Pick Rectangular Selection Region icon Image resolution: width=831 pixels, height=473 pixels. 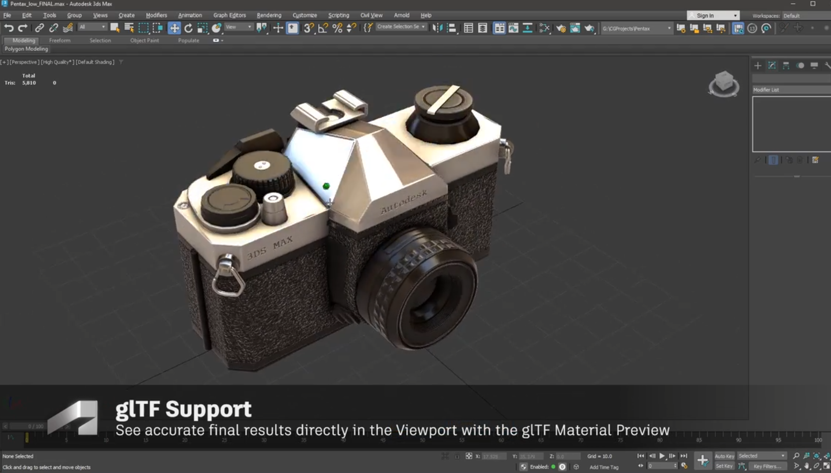[143, 28]
